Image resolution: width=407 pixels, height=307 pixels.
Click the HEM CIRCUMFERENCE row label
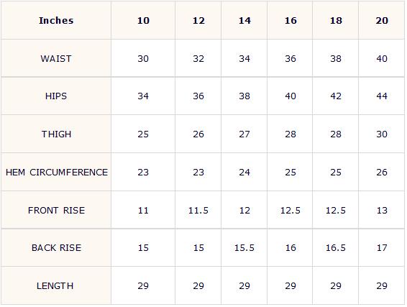57,173
